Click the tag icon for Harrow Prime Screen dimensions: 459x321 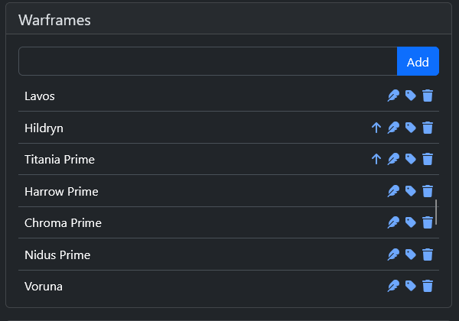pos(411,191)
